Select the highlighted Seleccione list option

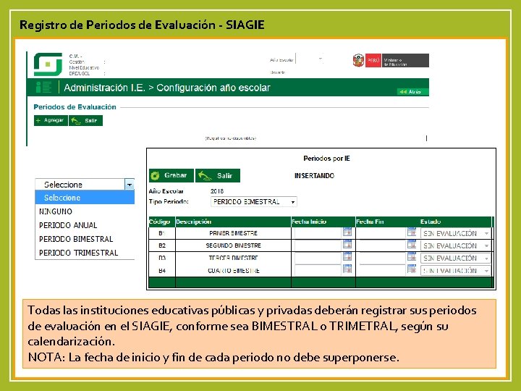[x=85, y=198]
